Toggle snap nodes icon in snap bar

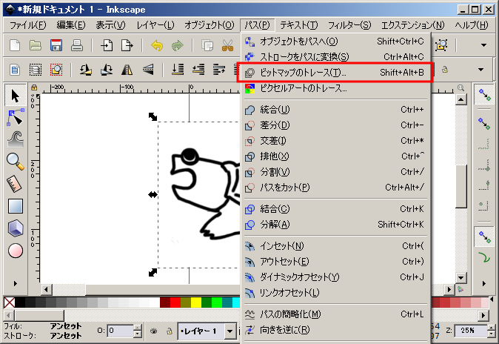[x=484, y=237]
